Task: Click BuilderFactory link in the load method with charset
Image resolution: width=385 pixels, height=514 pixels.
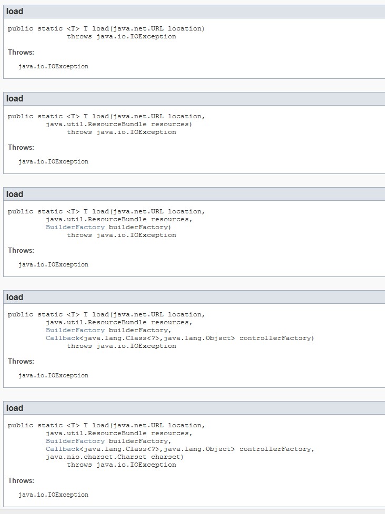Action: (75, 441)
